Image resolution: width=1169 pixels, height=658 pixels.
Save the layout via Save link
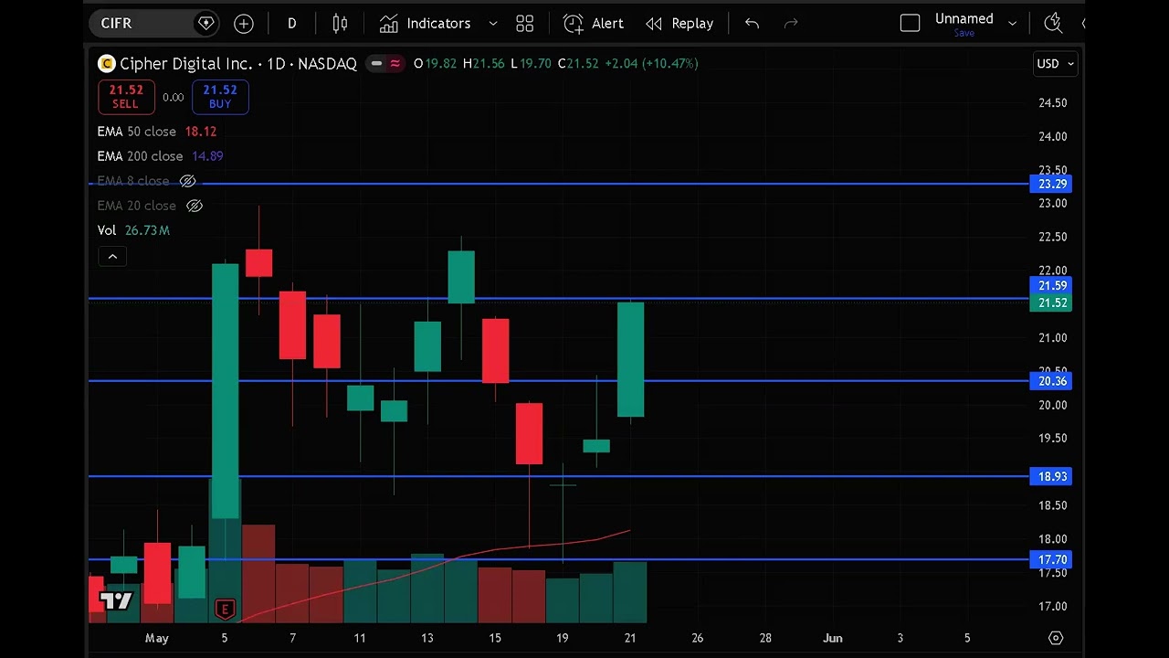click(964, 33)
